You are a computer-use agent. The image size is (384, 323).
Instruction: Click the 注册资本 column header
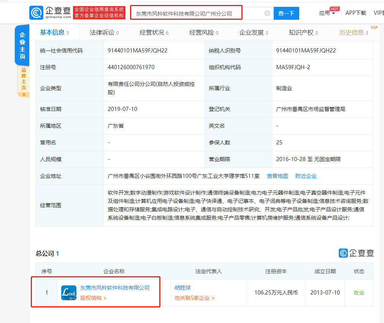point(276,271)
